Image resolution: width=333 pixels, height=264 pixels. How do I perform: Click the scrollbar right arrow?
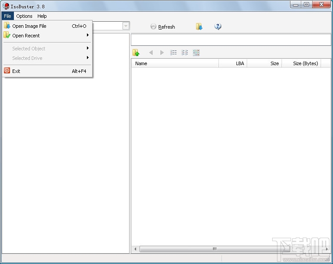click(x=326, y=249)
